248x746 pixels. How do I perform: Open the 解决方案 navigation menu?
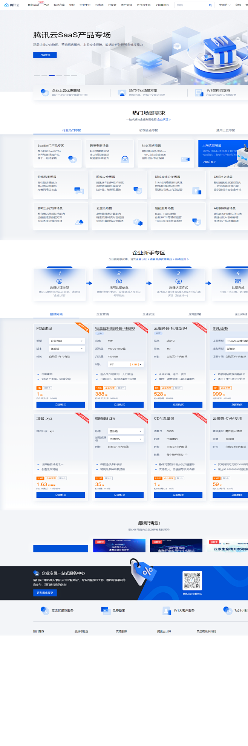click(x=59, y=5)
